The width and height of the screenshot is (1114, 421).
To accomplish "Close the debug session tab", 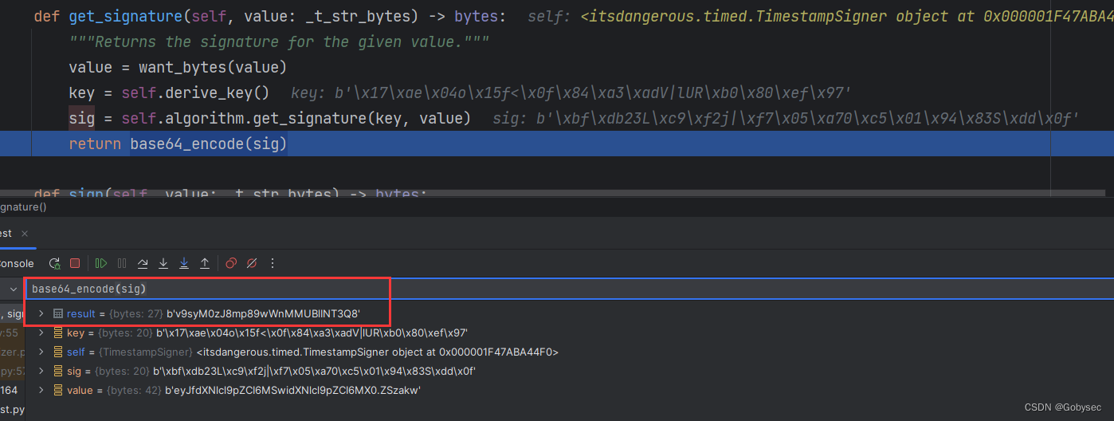I will pyautogui.click(x=24, y=234).
